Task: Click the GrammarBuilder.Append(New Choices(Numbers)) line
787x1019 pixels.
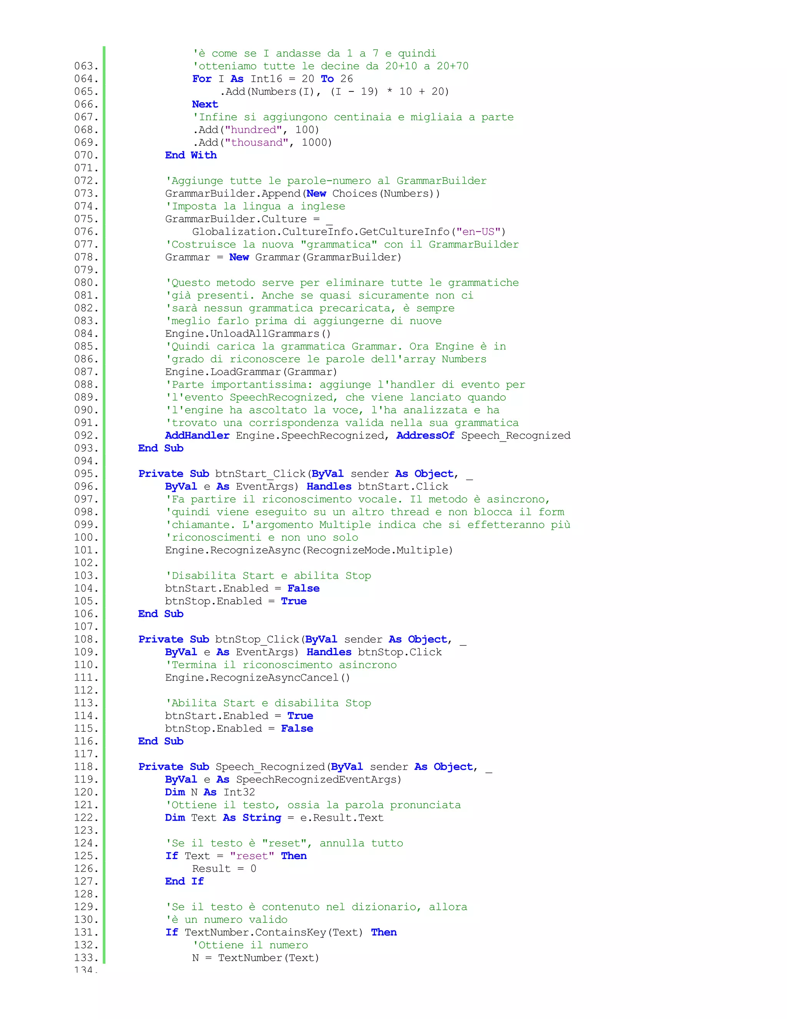Action: 302,194
